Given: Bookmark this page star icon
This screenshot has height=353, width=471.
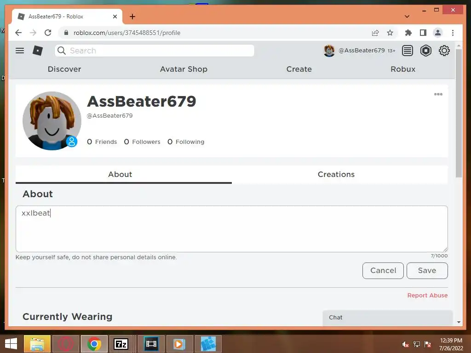Looking at the screenshot, I should [x=390, y=33].
